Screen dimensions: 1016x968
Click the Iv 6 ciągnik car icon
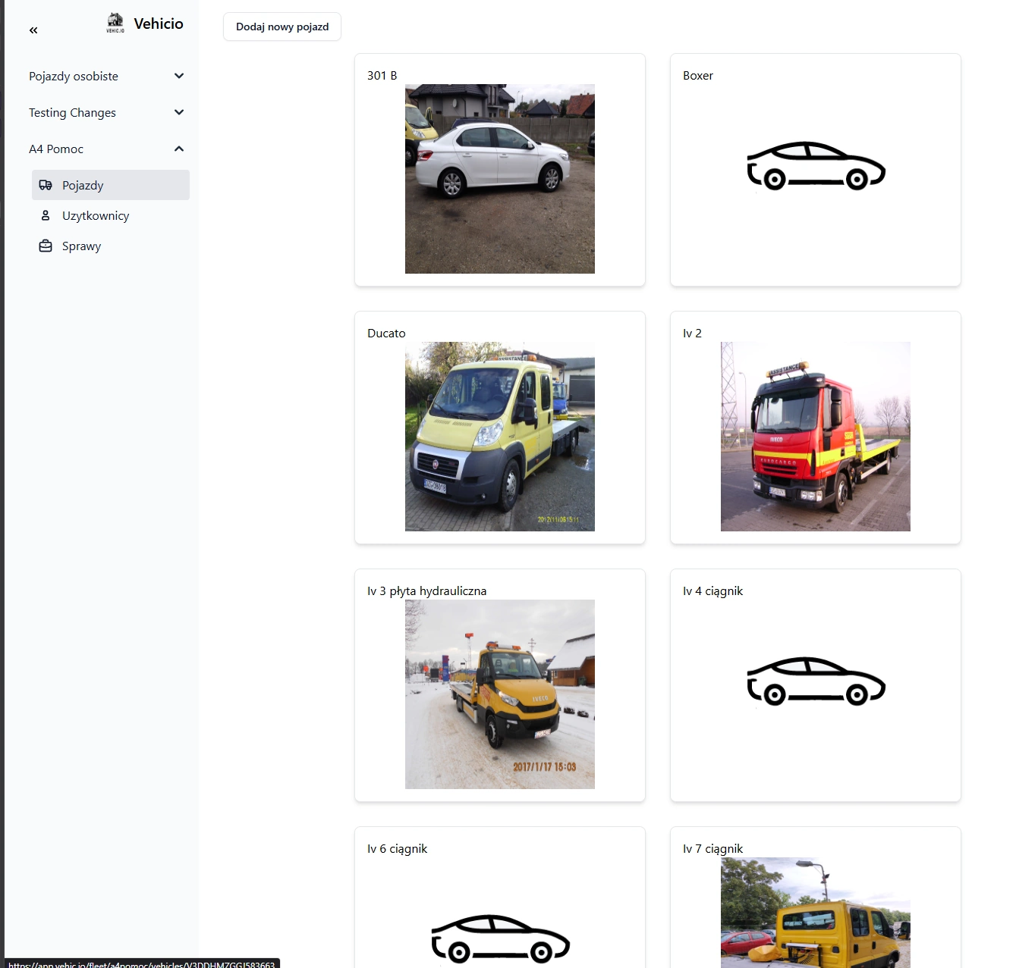pyautogui.click(x=500, y=939)
